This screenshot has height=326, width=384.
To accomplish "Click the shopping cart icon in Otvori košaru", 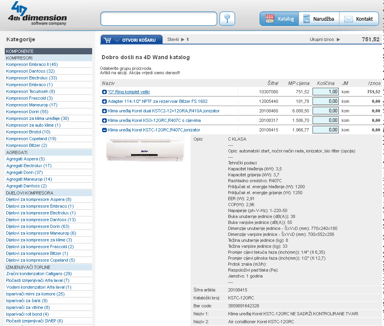I will coord(107,40).
